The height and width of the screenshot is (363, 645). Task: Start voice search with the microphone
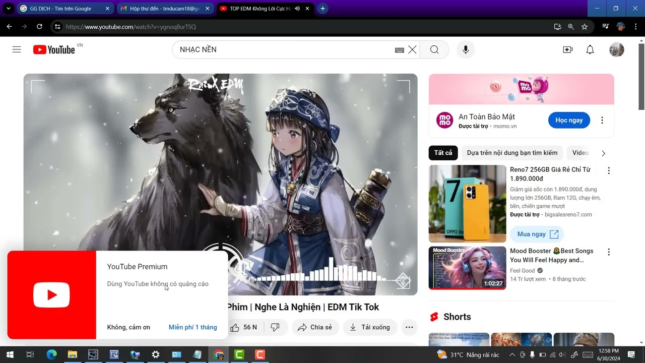pyautogui.click(x=466, y=49)
